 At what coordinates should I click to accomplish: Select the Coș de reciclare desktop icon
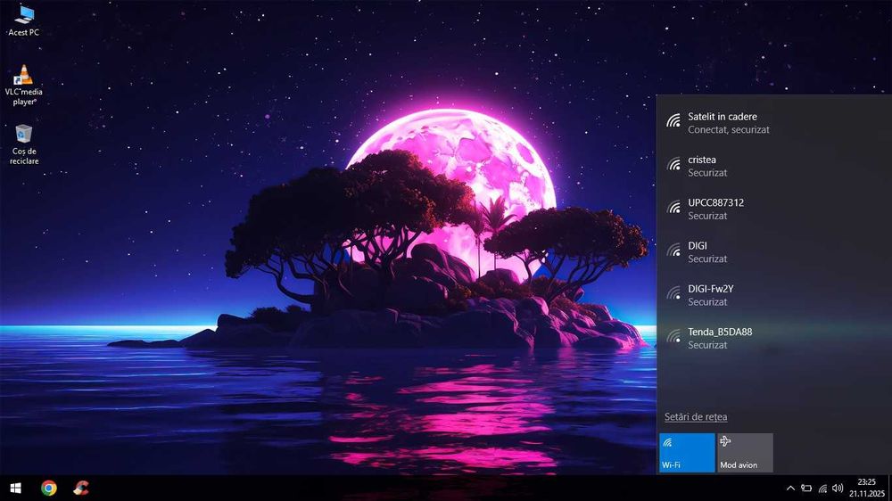[x=24, y=144]
